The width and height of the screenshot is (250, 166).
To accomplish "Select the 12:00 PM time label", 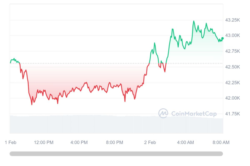I will (44, 142).
